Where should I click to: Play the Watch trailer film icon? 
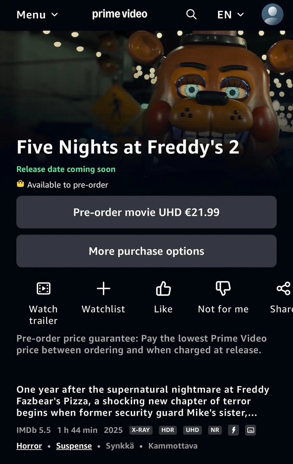click(x=43, y=288)
